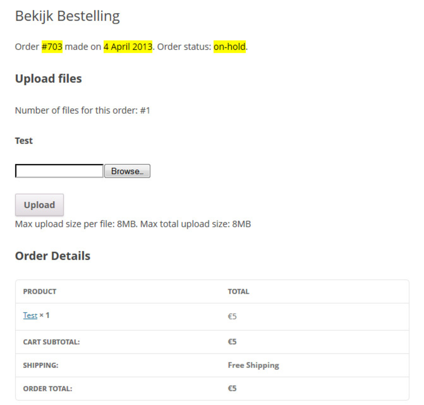The height and width of the screenshot is (405, 424).
Task: Click the highlighted on-hold order status
Action: (x=229, y=47)
